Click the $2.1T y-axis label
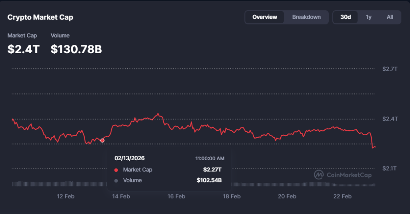This screenshot has width=410, height=214. coord(390,168)
